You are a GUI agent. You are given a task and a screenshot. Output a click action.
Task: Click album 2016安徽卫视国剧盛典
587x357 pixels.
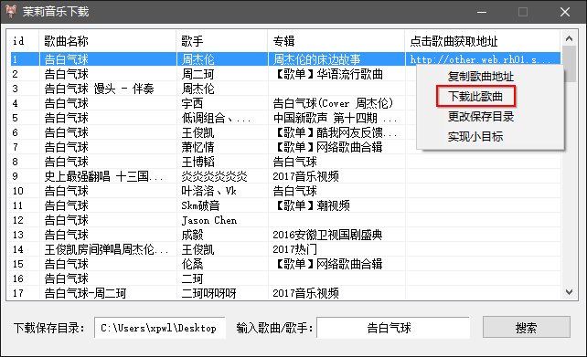click(x=327, y=235)
